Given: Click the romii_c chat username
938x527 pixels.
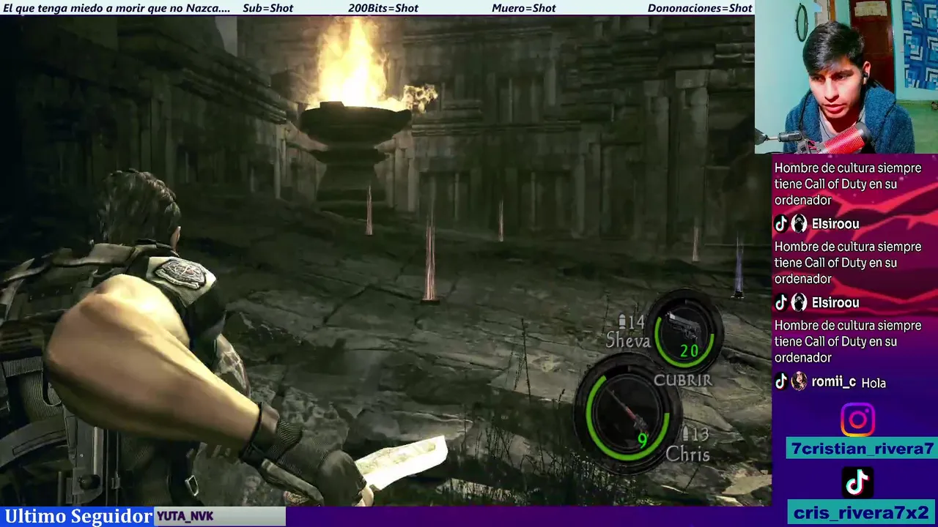Looking at the screenshot, I should point(833,382).
